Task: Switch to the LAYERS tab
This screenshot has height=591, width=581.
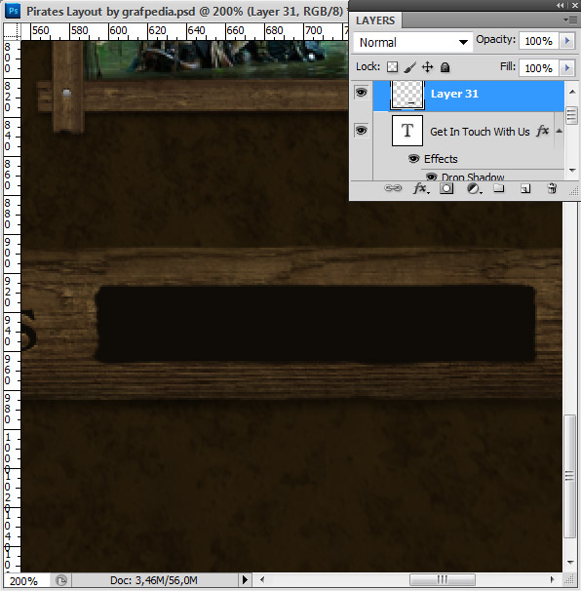Action: pyautogui.click(x=375, y=20)
